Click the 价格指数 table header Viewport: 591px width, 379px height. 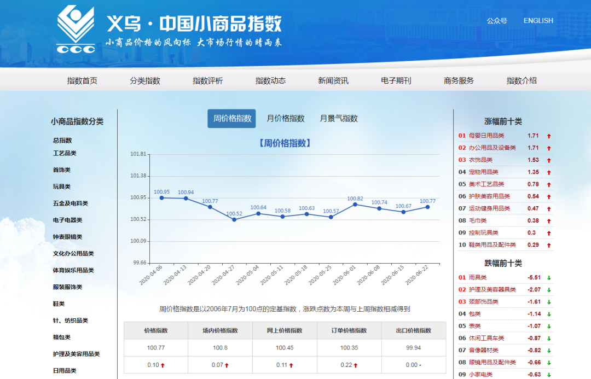pos(155,330)
